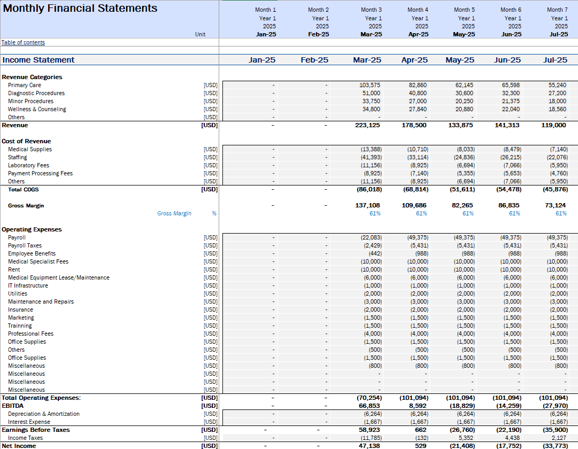
Task: Select the Monthly Financial Statements title cell
Action: (80, 9)
